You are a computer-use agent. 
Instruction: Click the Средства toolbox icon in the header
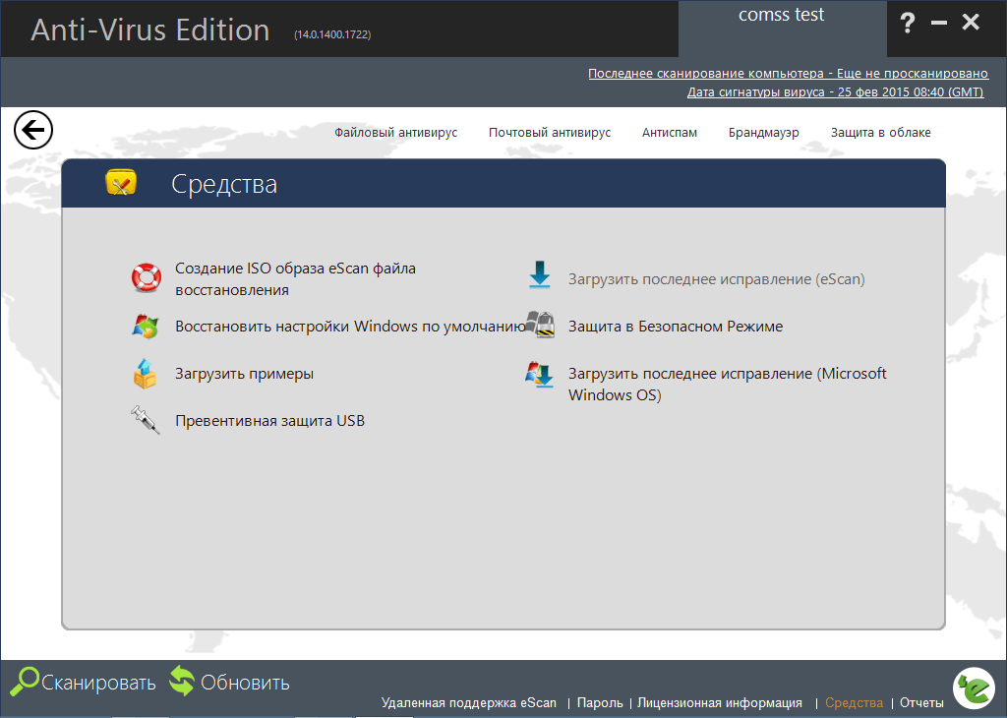(x=120, y=182)
